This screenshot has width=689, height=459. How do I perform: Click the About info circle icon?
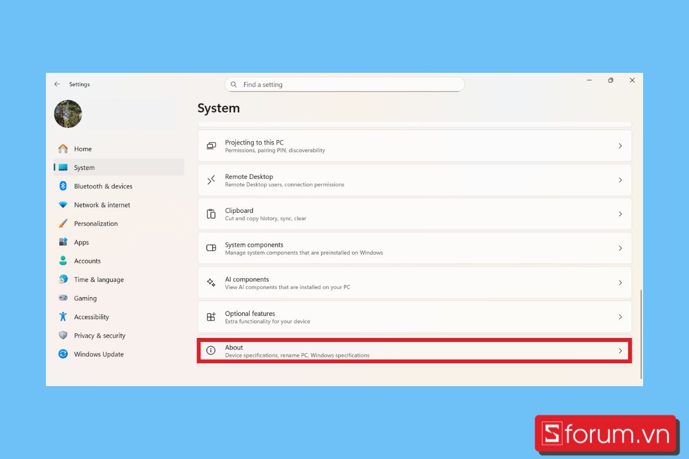click(x=211, y=351)
